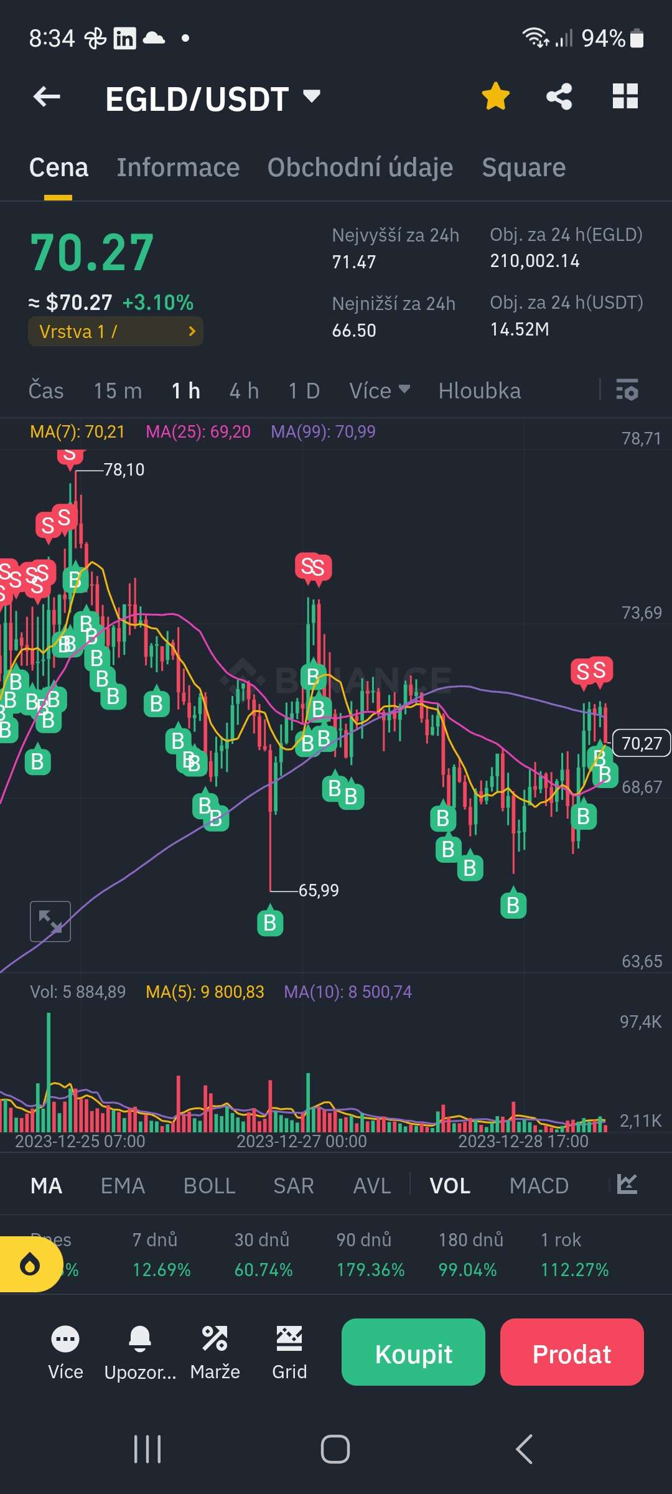Tap the Více three-dots icon
This screenshot has width=672, height=1494.
click(x=65, y=1338)
